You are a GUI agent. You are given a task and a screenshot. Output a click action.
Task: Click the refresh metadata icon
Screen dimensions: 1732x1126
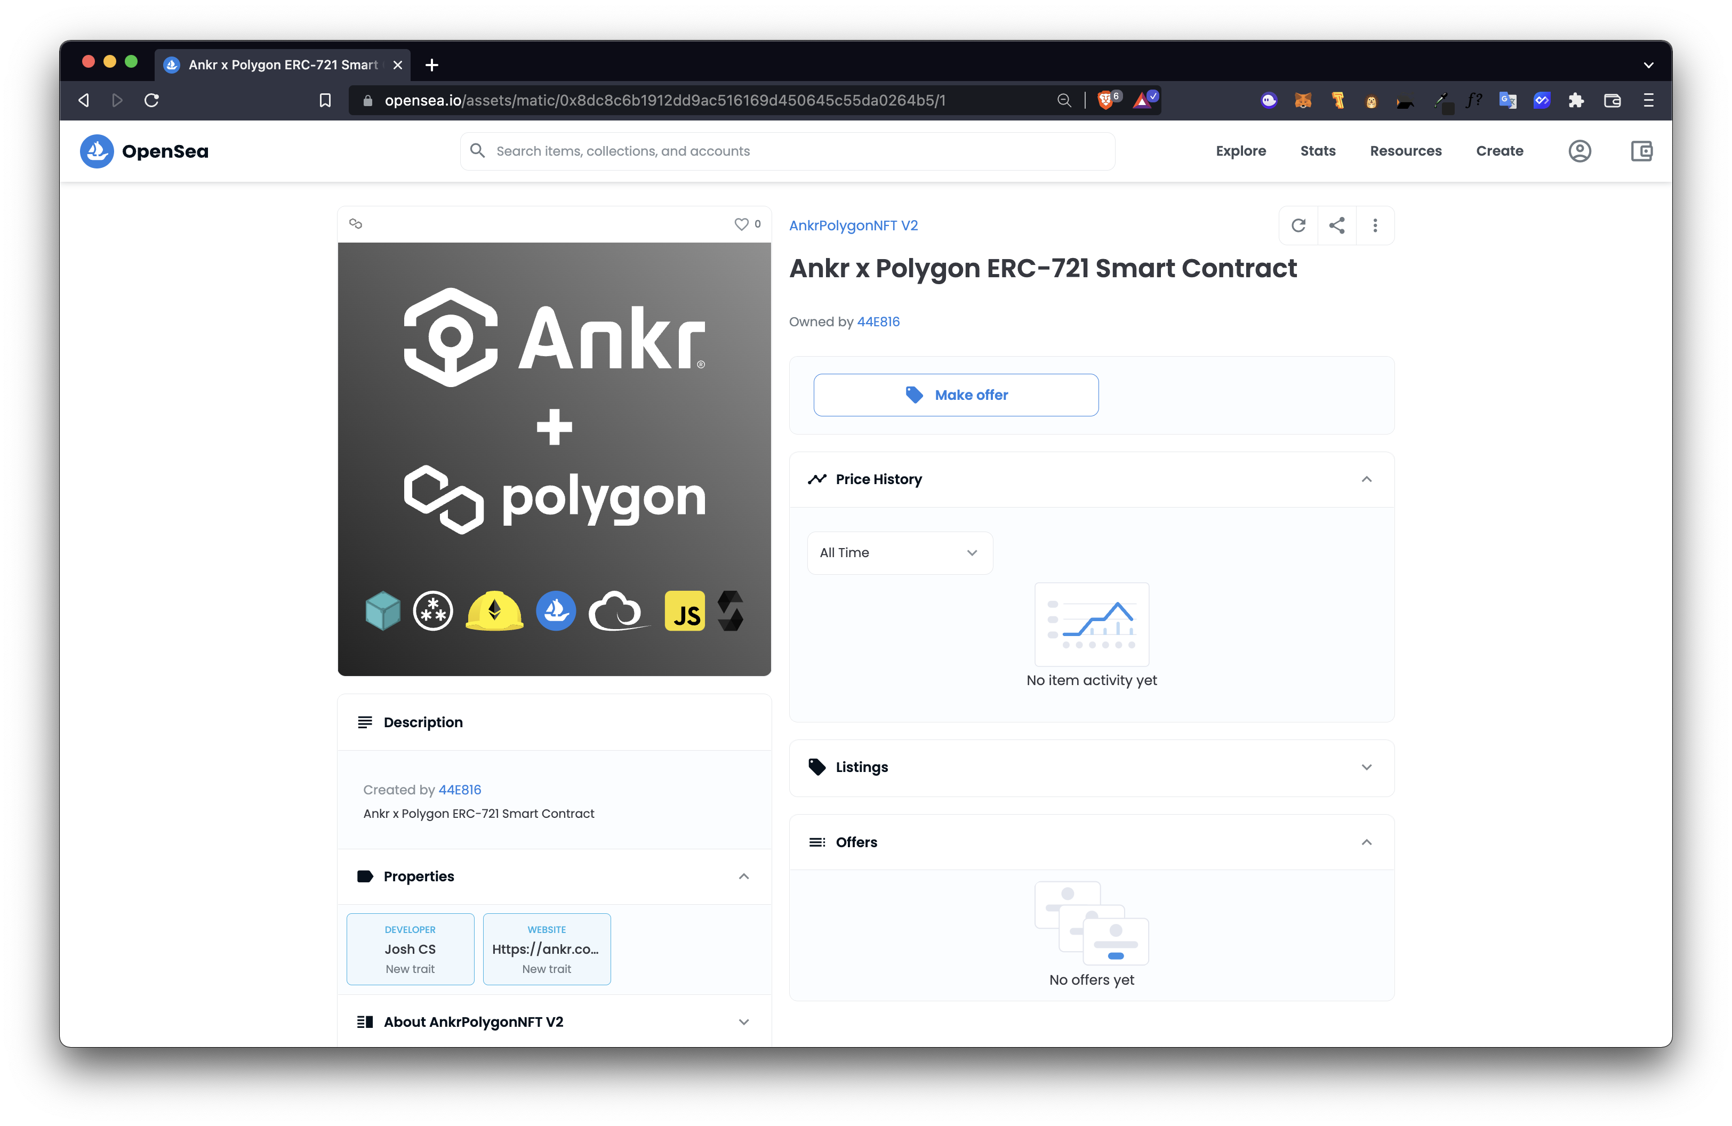(x=1298, y=226)
